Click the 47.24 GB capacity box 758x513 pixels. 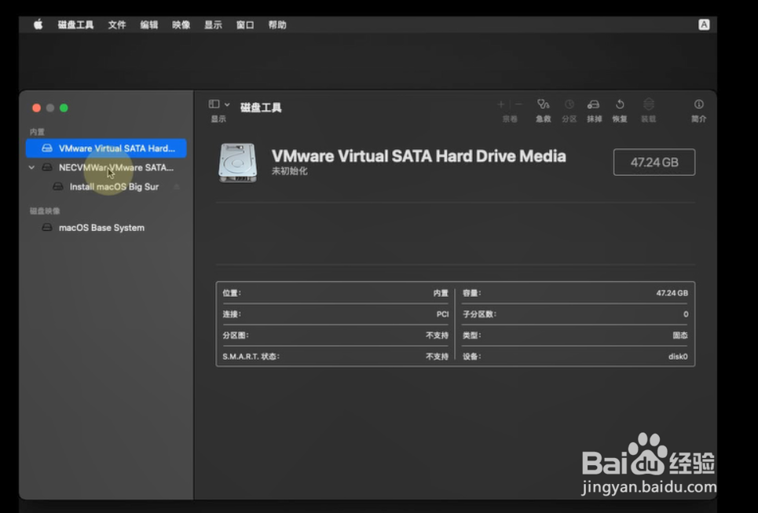point(654,162)
